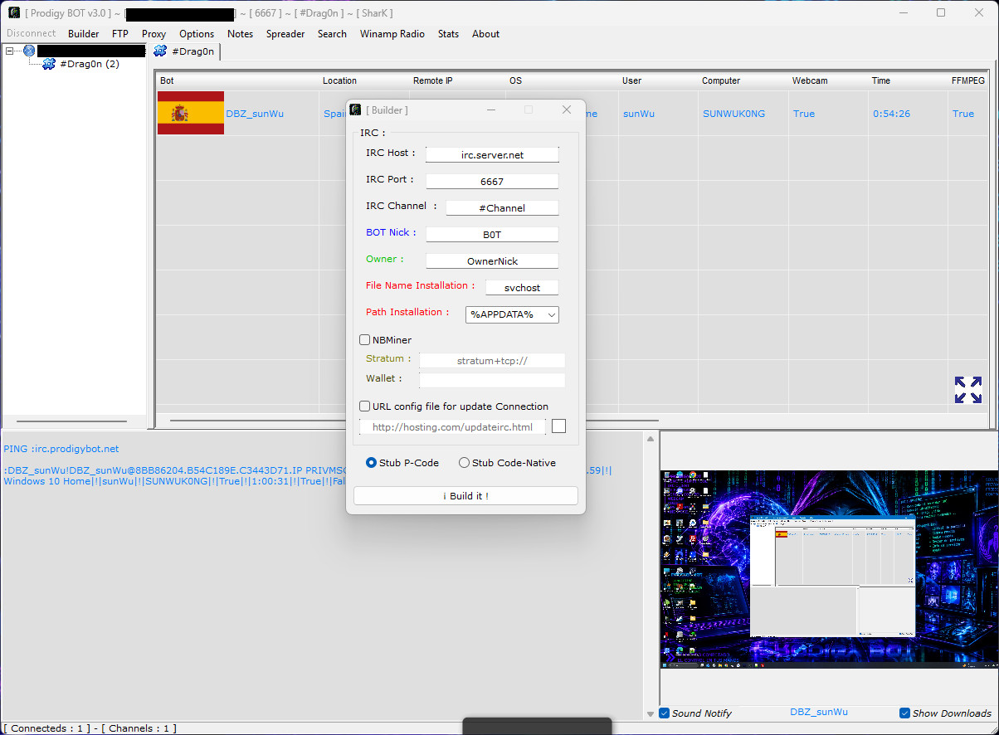Uncheck the Sound Notify checkbox
The image size is (999, 735).
[665, 713]
